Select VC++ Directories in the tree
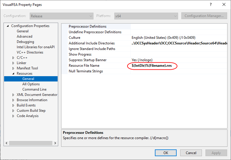231x160 pixels. pos(30,52)
